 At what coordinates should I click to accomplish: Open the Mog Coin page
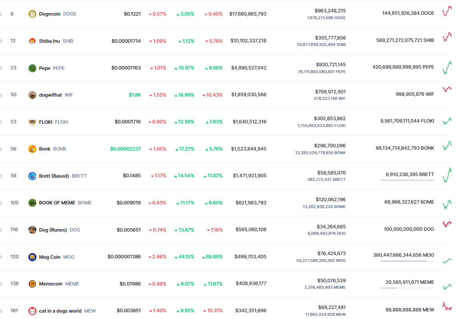click(50, 257)
